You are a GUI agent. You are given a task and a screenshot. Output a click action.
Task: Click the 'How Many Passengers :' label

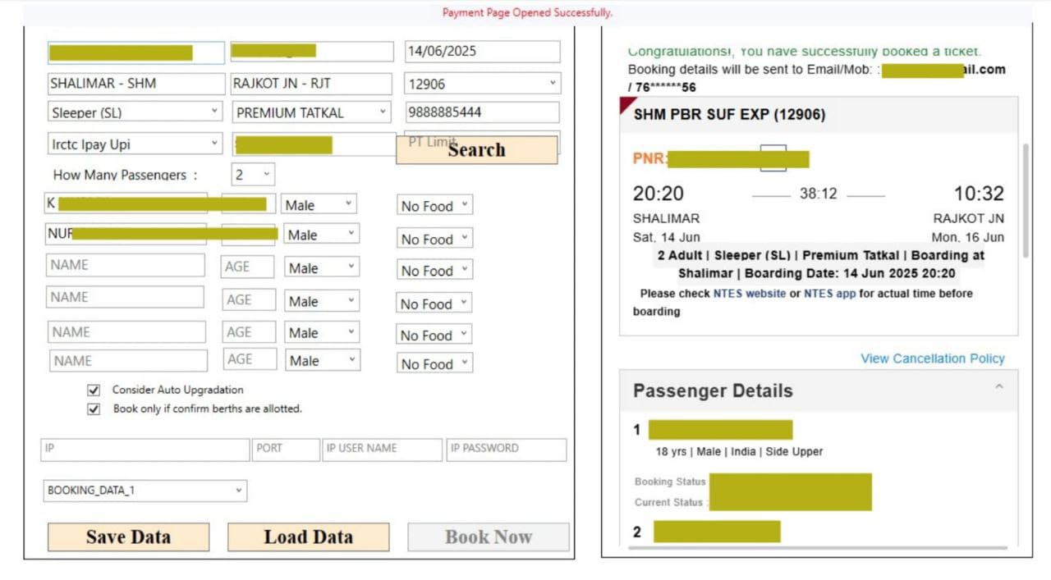click(126, 175)
